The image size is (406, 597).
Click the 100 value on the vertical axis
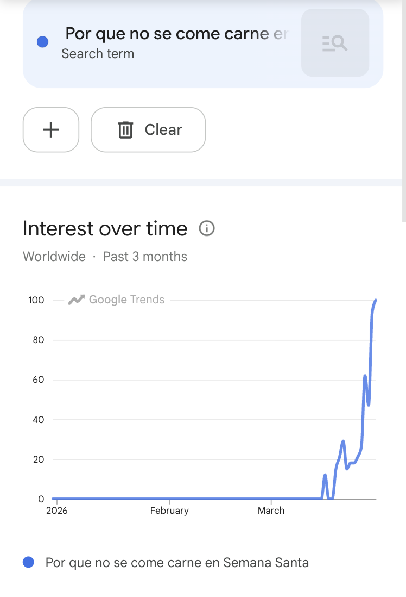pyautogui.click(x=36, y=300)
